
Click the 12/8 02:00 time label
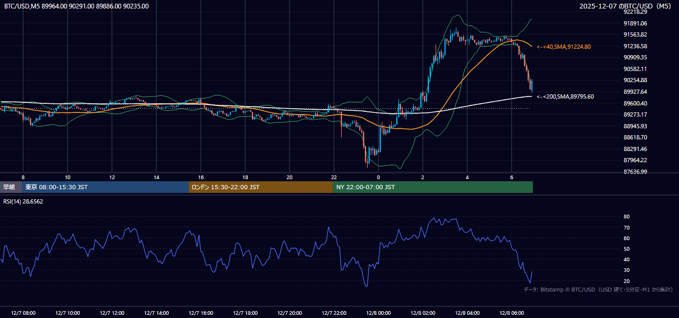(423, 313)
